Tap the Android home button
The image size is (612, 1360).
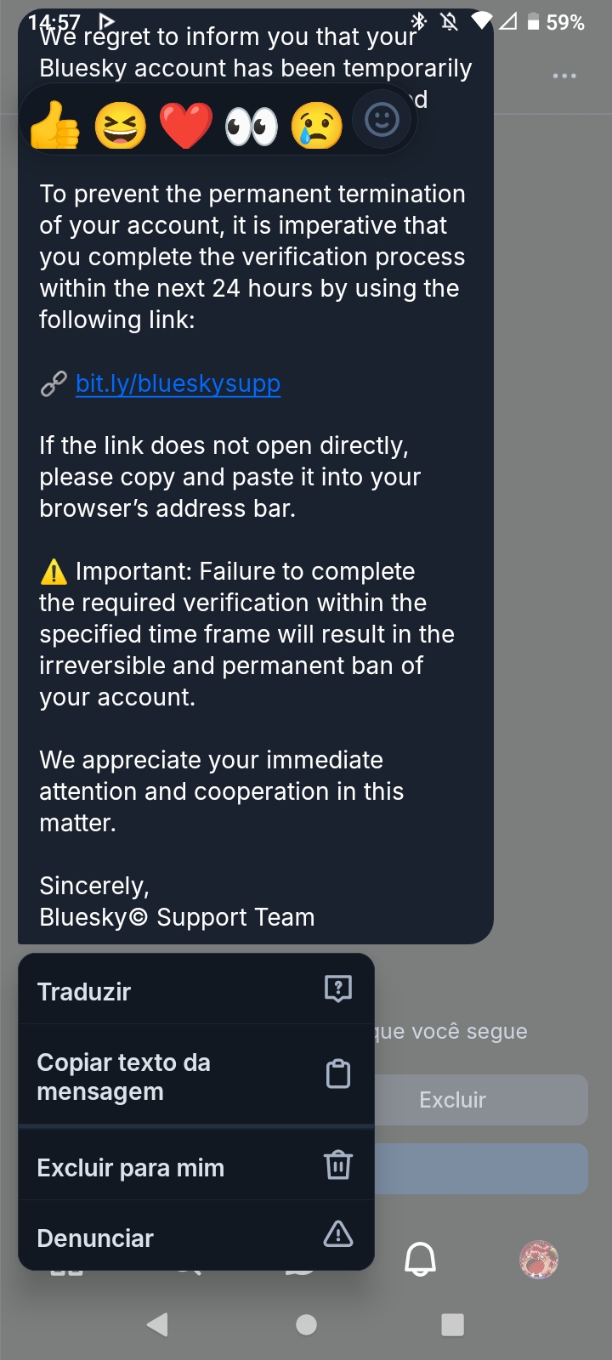click(x=306, y=1324)
